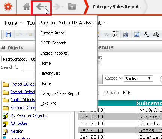Click the alb rename/edit text icon
This screenshot has height=139, width=162.
(x=156, y=34)
